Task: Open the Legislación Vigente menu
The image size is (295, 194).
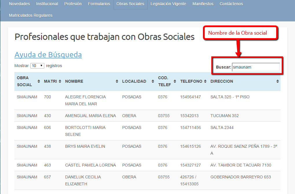Action: [168, 4]
